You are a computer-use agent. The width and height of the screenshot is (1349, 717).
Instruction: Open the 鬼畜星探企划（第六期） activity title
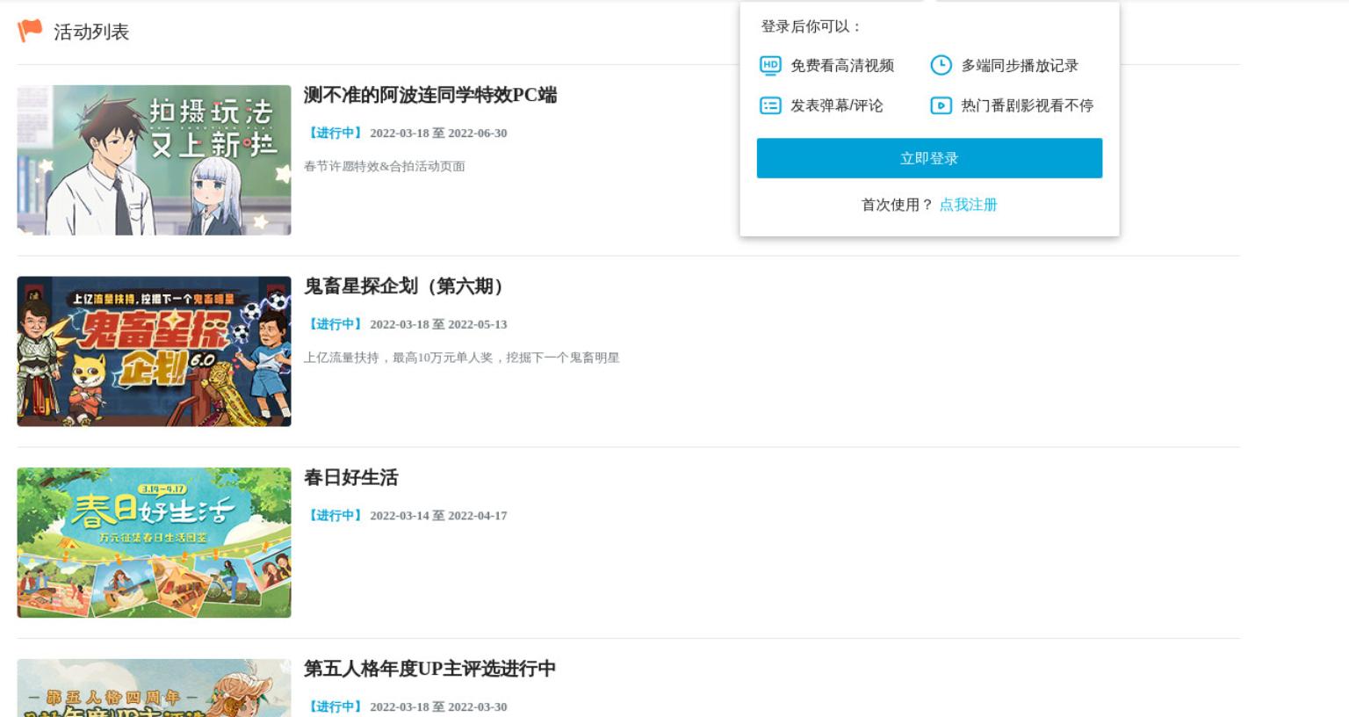point(408,286)
